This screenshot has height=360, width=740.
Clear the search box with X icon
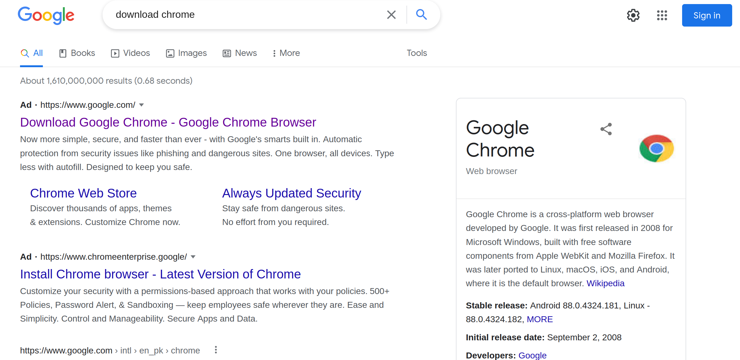tap(391, 15)
